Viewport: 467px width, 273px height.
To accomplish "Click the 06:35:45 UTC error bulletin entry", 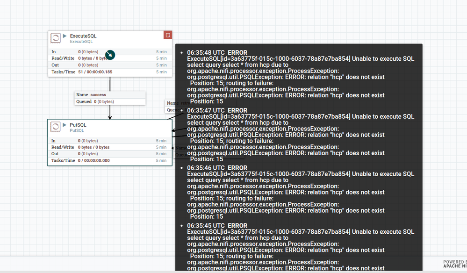I will coord(299,247).
